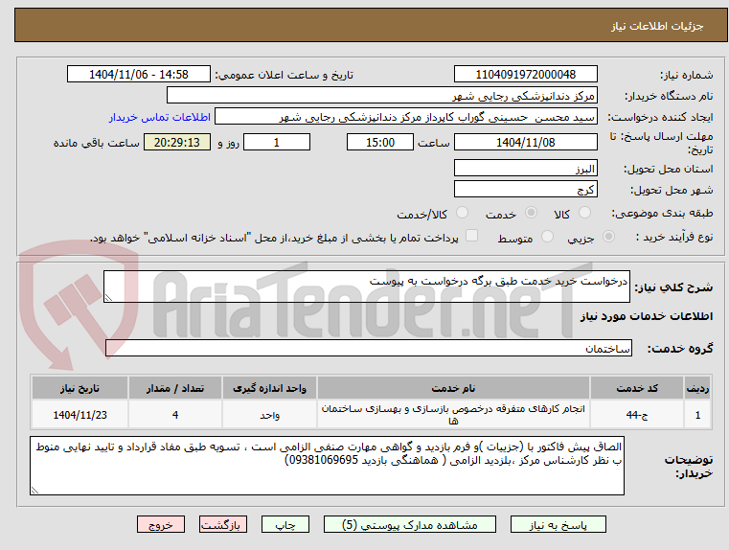The image size is (729, 550).
Task: Open مشاهده مدارک پیوستی (5) attachments
Action: 410,524
